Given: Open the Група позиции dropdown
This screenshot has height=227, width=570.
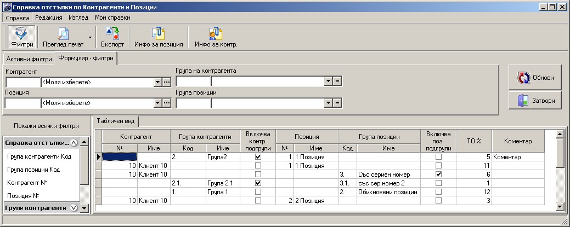Looking at the screenshot, I should coord(329,103).
